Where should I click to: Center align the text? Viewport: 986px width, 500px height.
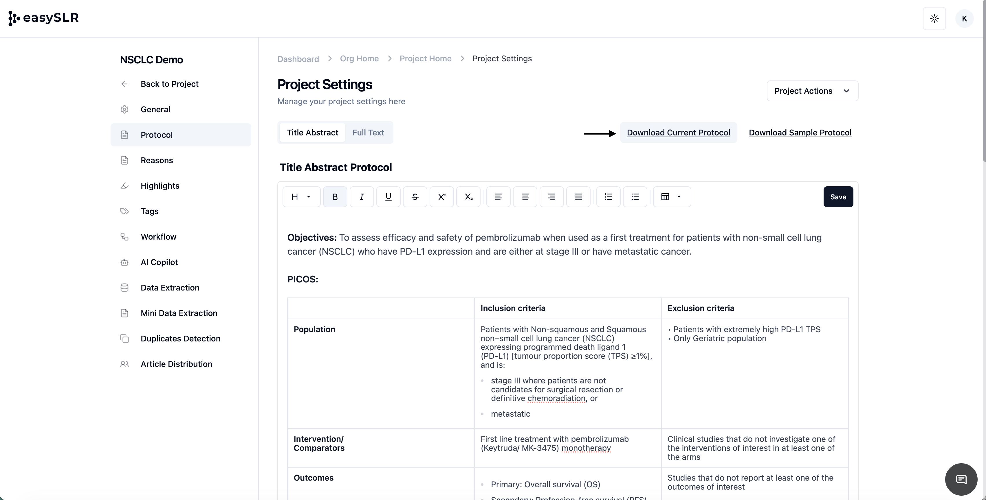click(x=525, y=197)
